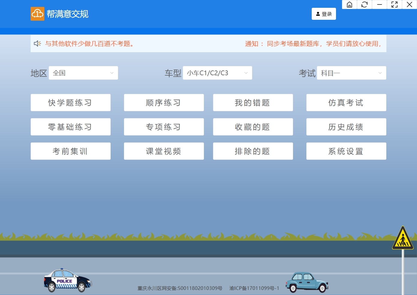
Task: Click the pedestrian crossing warning sign
Action: tap(403, 239)
